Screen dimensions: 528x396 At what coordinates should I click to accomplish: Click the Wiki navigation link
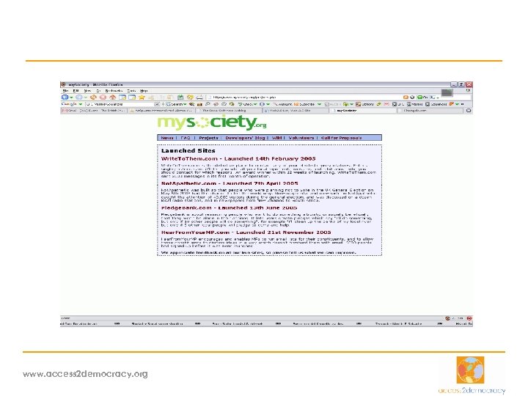[276, 138]
